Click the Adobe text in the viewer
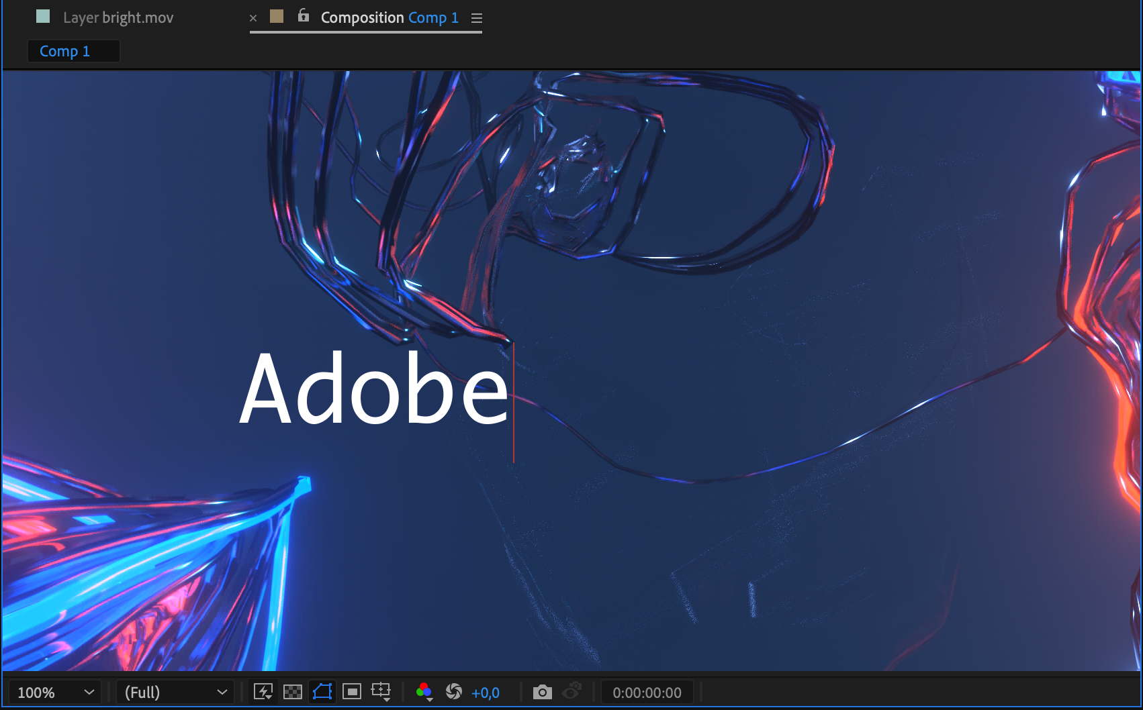 tap(374, 389)
